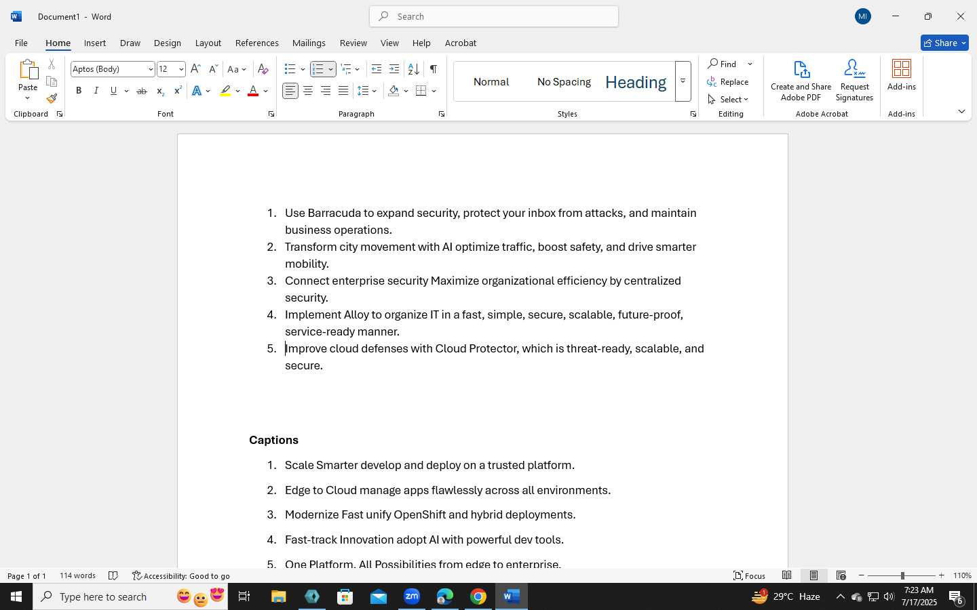Toggle Show/Hide paragraph marks
The width and height of the screenshot is (977, 610).
[433, 69]
